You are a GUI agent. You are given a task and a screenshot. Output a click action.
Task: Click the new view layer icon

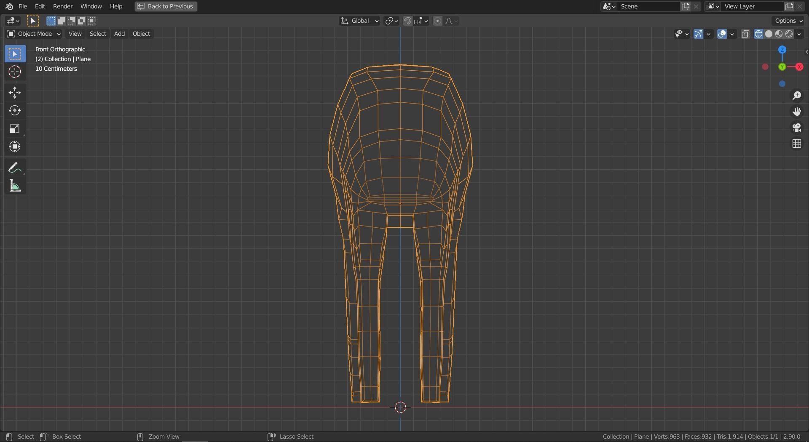tap(789, 6)
